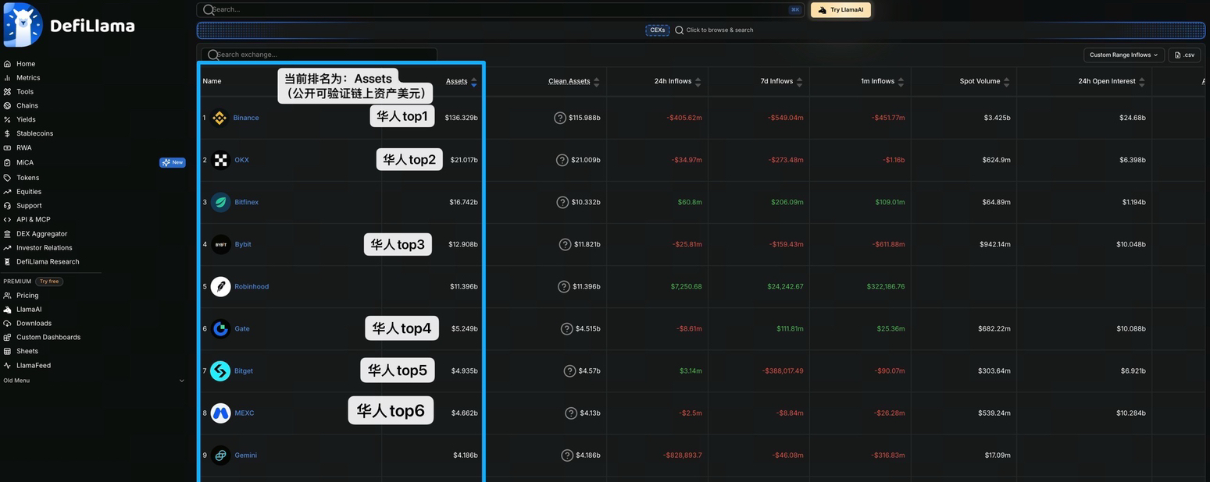Click the Try LlamaAI button
1210x482 pixels.
point(841,10)
